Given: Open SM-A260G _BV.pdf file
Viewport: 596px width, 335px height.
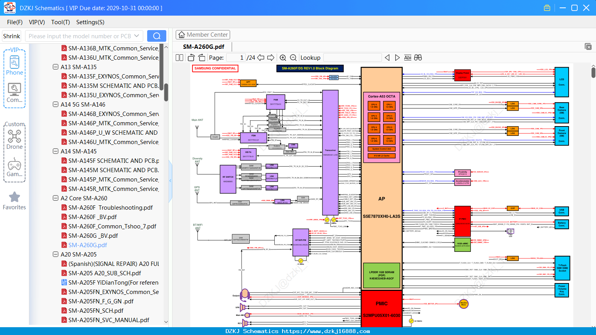Looking at the screenshot, I should 93,235.
